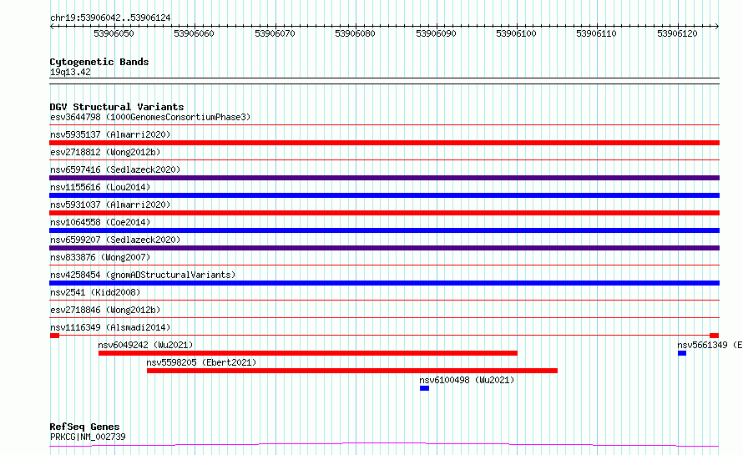
Task: Open nsv6599207 (Sedlazeck2020) label
Action: [x=115, y=240]
